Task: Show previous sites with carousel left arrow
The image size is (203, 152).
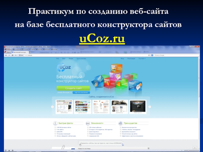Action: (53, 107)
